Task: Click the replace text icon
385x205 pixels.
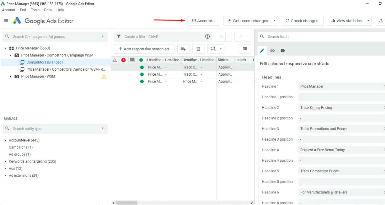Action: (213, 49)
